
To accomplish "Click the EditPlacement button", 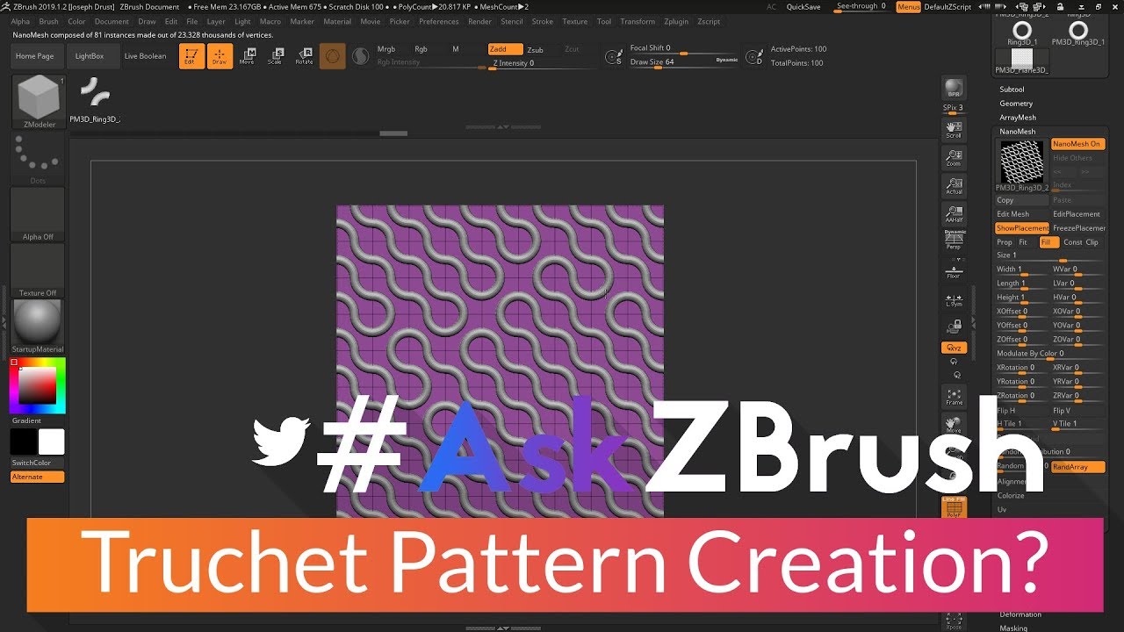I will coord(1077,214).
